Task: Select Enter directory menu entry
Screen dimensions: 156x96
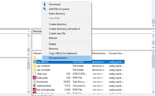Action: [57, 14]
